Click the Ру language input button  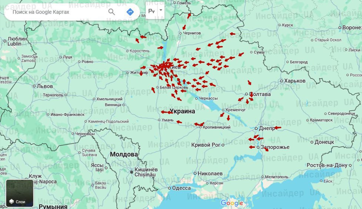coord(152,11)
